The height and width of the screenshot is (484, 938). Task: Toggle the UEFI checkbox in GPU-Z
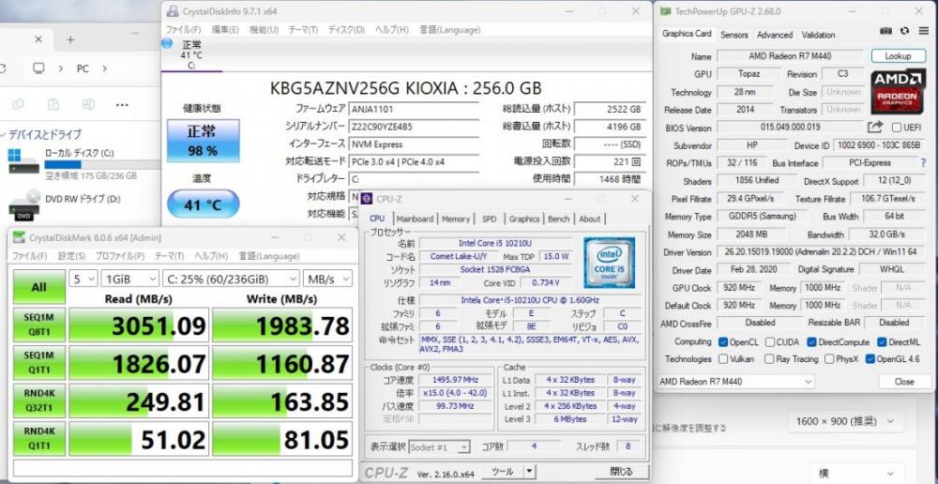pos(896,128)
